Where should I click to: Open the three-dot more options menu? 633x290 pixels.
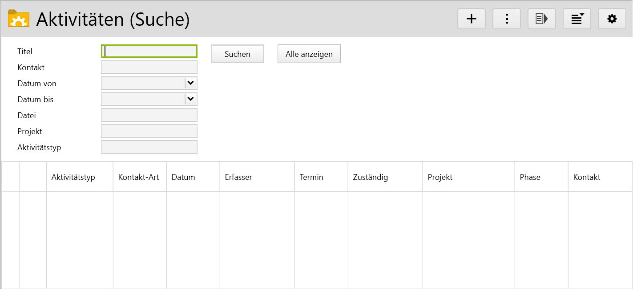click(x=506, y=19)
